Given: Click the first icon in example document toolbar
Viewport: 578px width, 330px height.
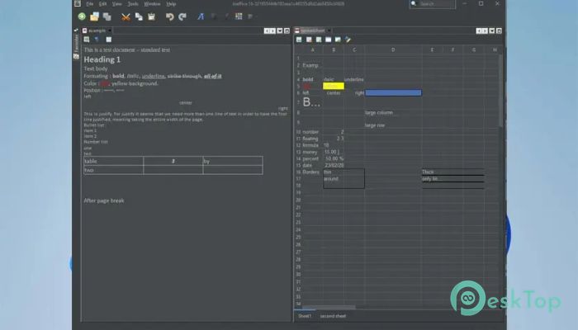Looking at the screenshot, I should 87,40.
